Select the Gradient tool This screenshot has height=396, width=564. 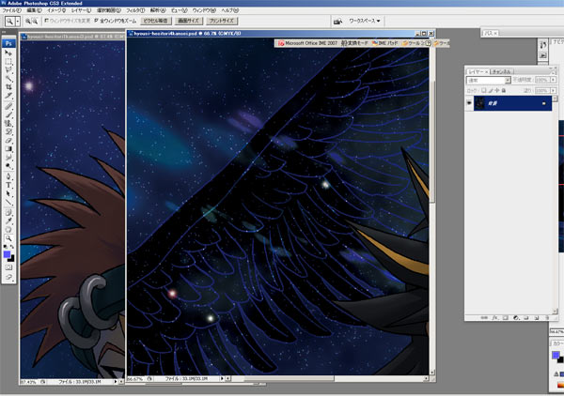tap(8, 149)
